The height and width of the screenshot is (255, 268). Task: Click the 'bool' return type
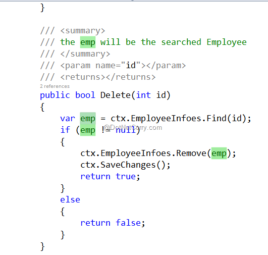pos(85,95)
